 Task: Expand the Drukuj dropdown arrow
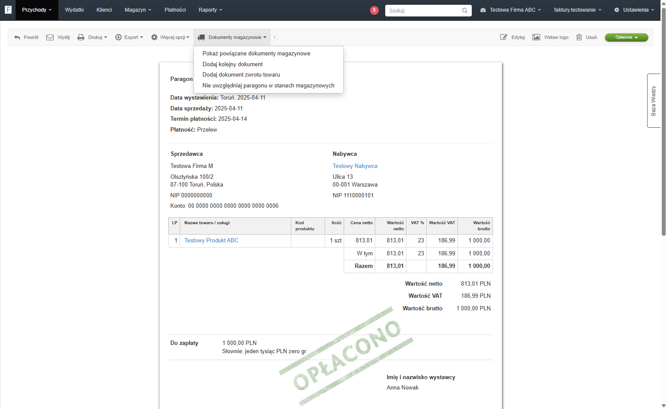click(x=106, y=38)
